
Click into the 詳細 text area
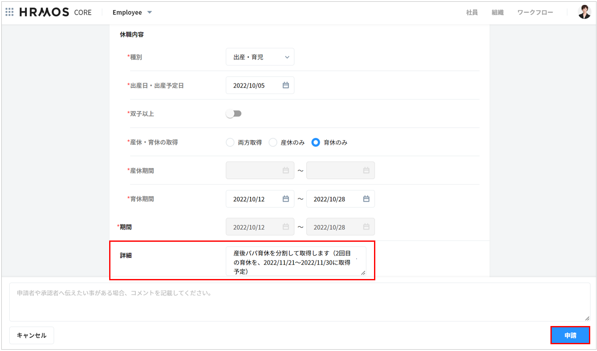296,261
